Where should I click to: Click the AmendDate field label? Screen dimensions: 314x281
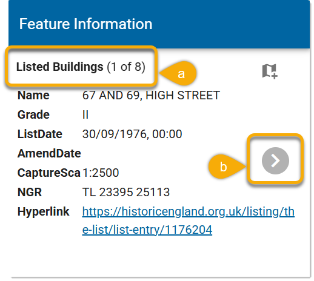49,153
